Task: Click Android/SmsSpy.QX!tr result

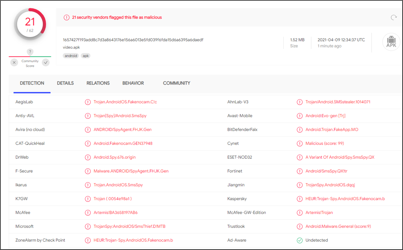Action: [326, 171]
